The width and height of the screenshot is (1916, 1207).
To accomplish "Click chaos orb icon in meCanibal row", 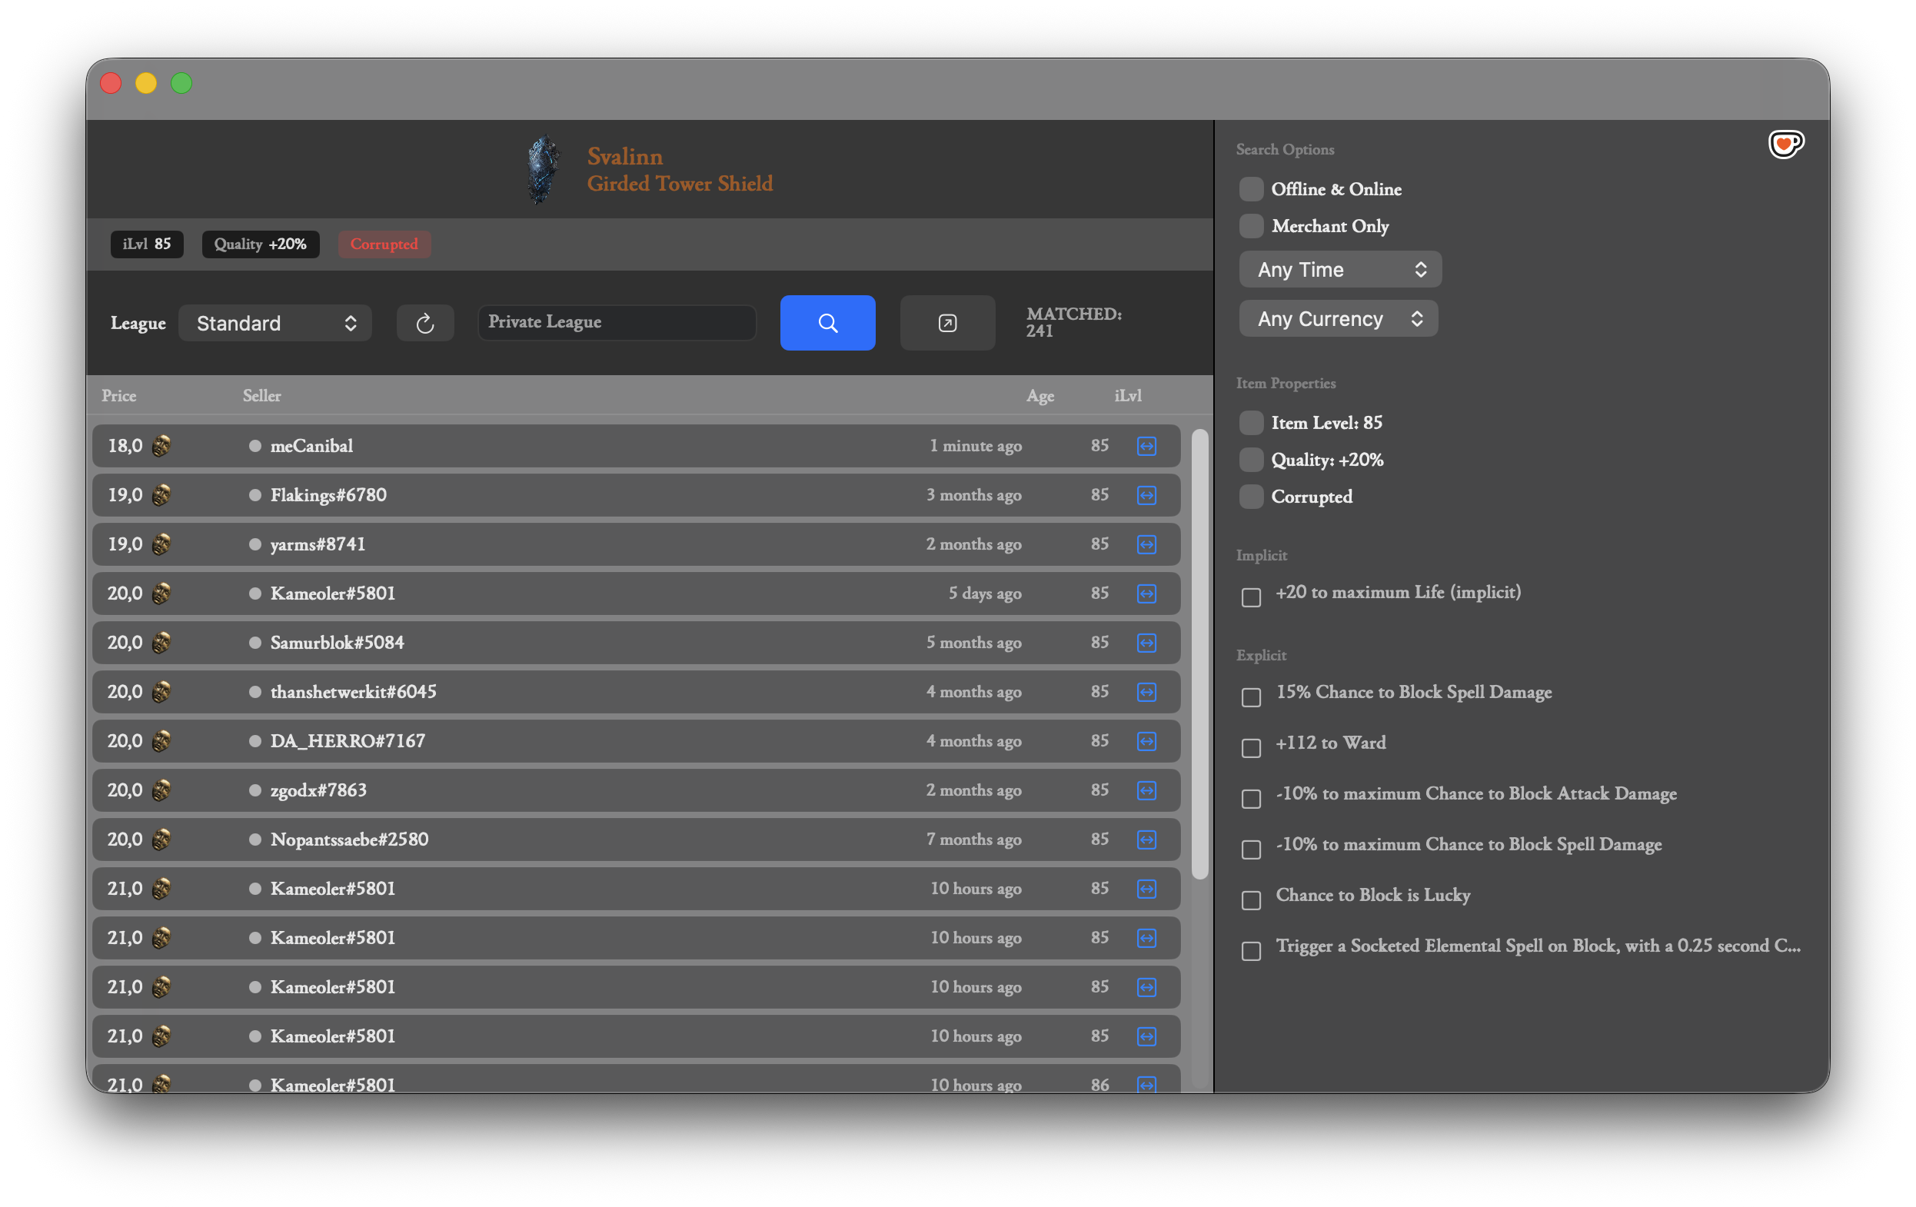I will click(x=161, y=446).
